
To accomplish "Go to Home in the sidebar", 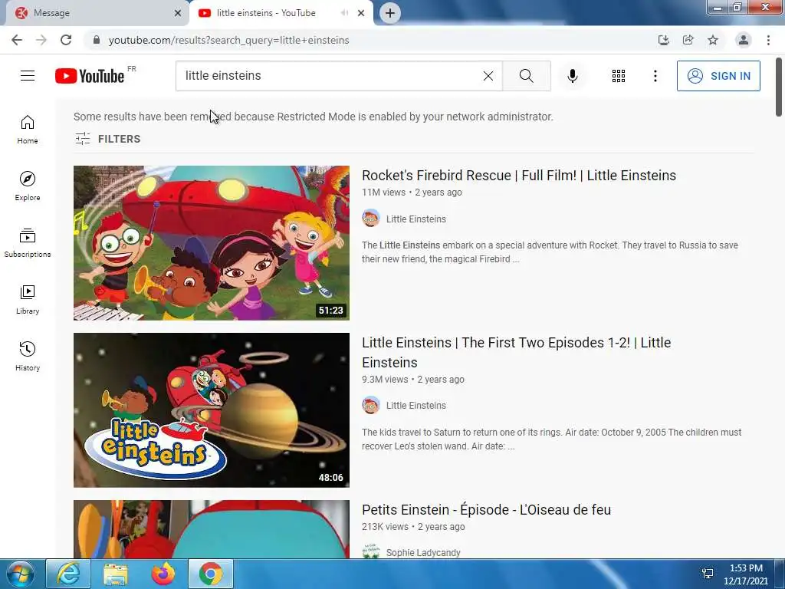I will coord(28,129).
